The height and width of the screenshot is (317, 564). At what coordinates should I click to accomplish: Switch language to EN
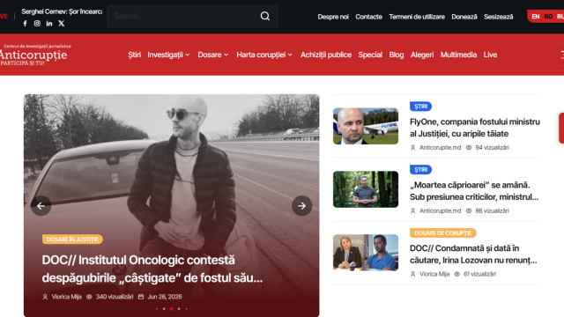click(536, 17)
